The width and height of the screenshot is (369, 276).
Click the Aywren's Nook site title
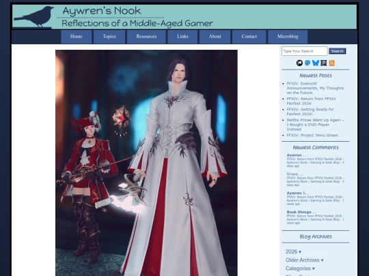102,11
